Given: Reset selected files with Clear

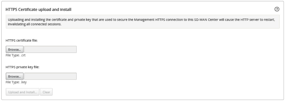Looking at the screenshot, I should pyautogui.click(x=46, y=92).
